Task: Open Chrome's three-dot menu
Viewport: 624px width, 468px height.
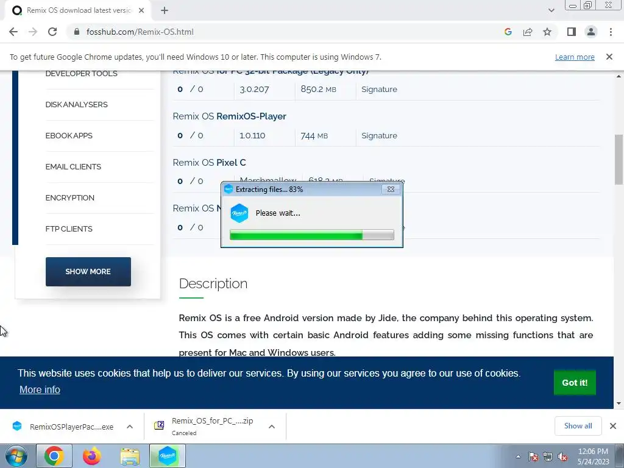Action: click(x=611, y=32)
